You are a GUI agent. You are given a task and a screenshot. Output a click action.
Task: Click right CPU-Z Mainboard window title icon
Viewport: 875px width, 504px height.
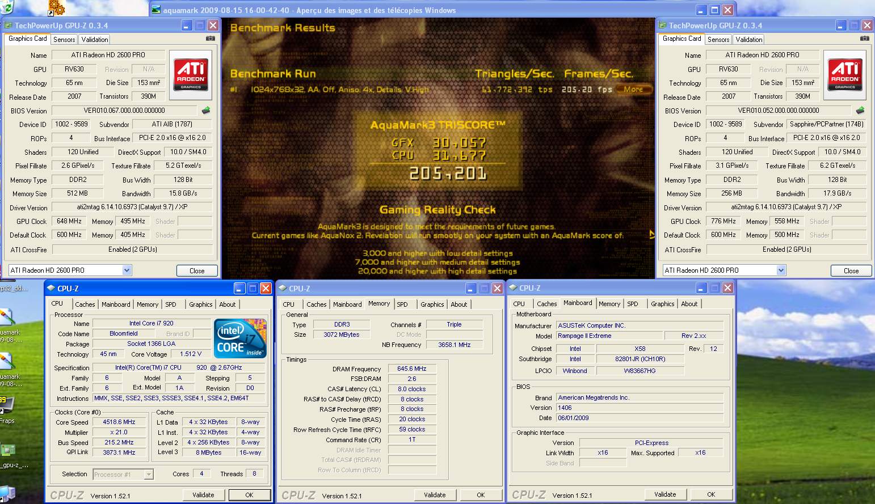(513, 287)
